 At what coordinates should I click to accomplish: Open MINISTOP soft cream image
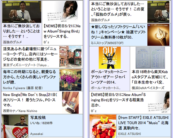158,35
